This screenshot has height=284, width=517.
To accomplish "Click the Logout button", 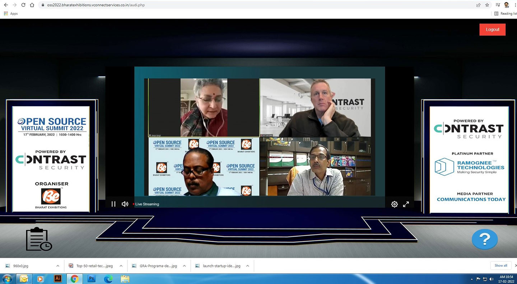I will (x=492, y=29).
